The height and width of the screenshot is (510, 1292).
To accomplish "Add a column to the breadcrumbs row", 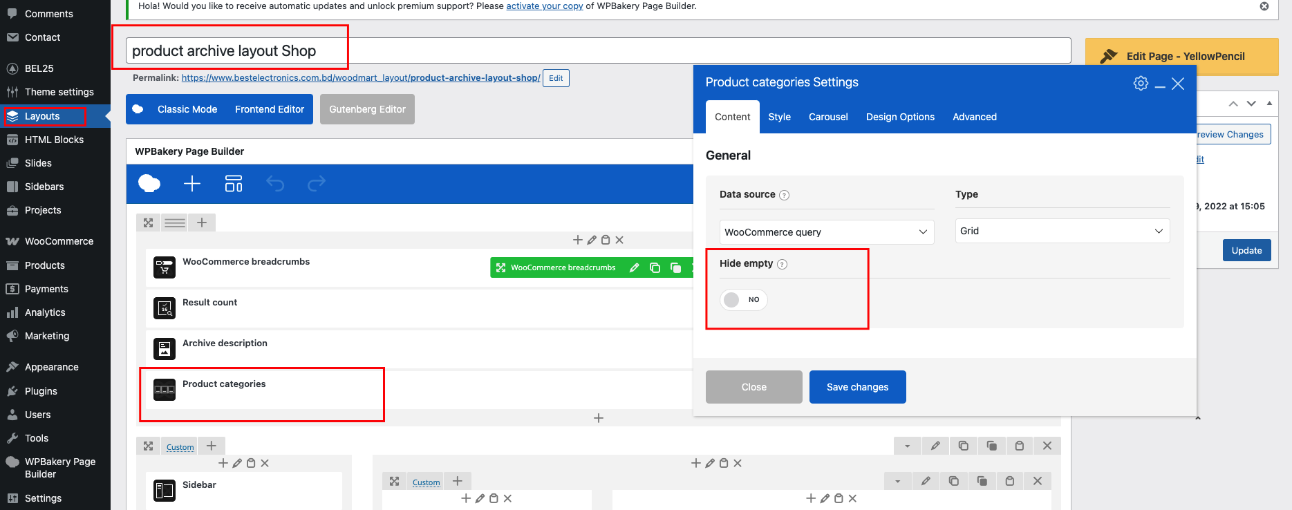I will (x=202, y=223).
